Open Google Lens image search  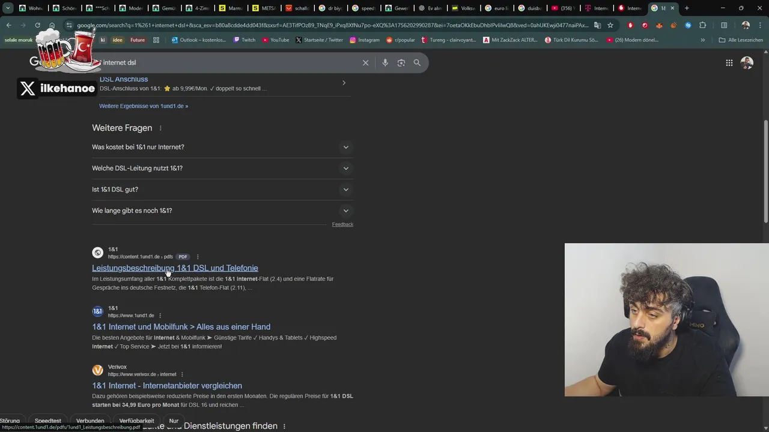coord(401,62)
